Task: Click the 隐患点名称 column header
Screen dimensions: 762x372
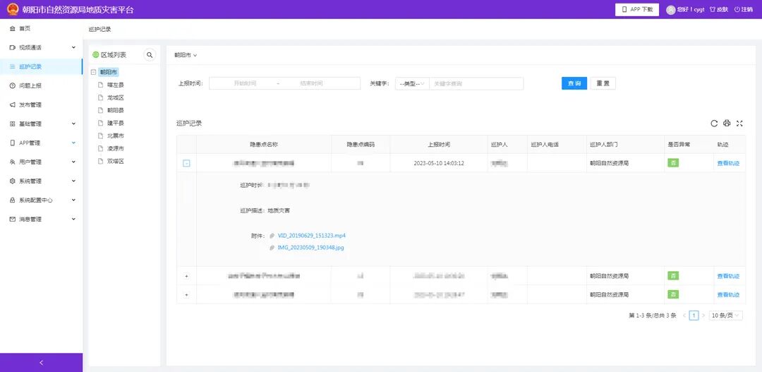Action: coord(264,145)
